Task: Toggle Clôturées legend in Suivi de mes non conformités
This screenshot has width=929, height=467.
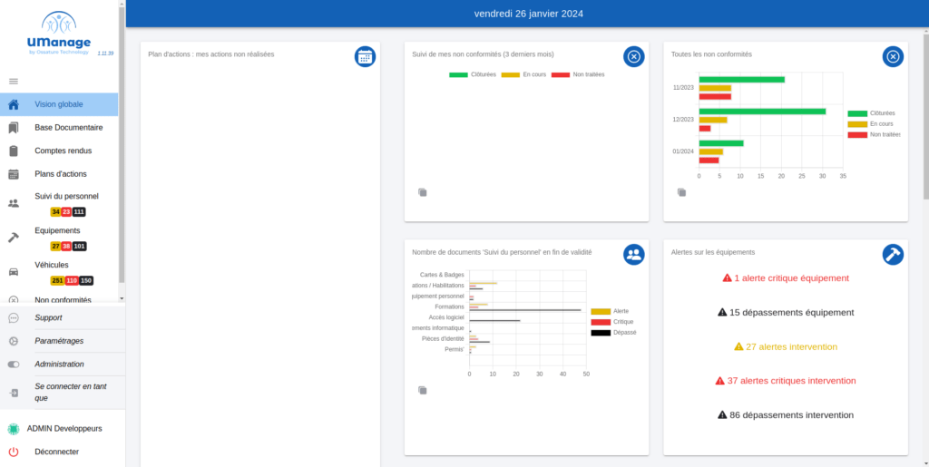Action: click(x=472, y=74)
